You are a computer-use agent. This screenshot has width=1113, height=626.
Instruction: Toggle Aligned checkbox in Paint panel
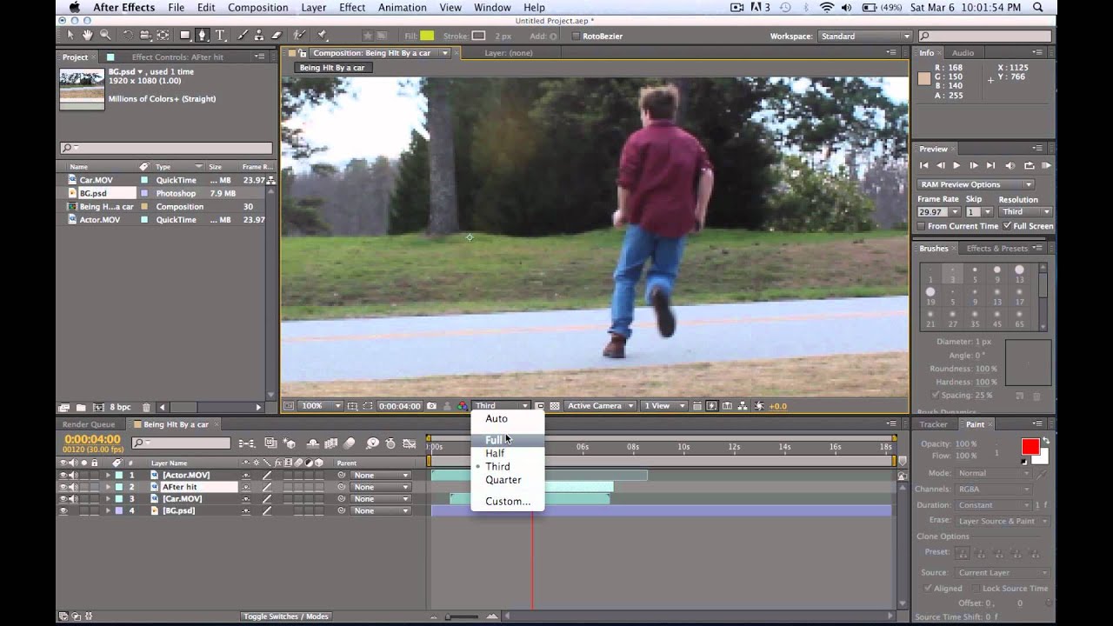pyautogui.click(x=928, y=589)
